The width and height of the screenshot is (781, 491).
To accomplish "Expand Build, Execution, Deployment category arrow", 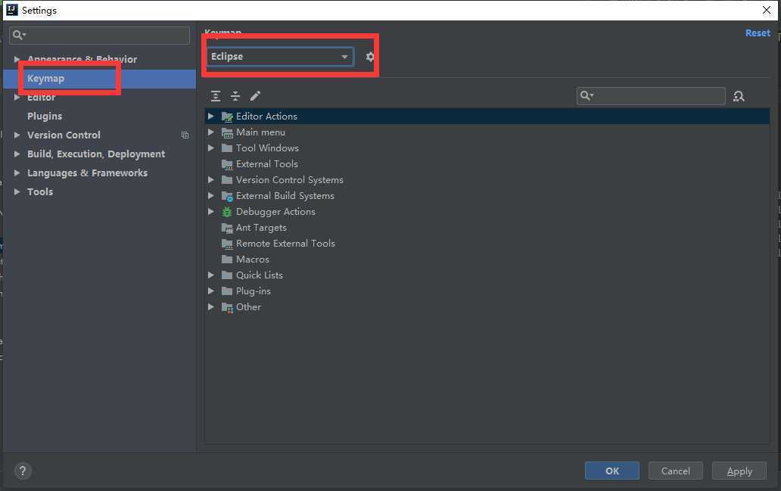I will 17,154.
